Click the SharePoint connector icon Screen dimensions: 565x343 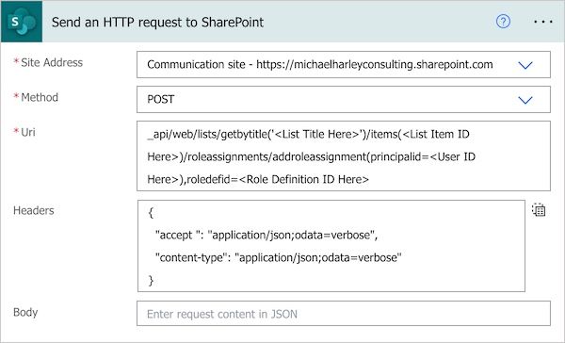point(22,22)
